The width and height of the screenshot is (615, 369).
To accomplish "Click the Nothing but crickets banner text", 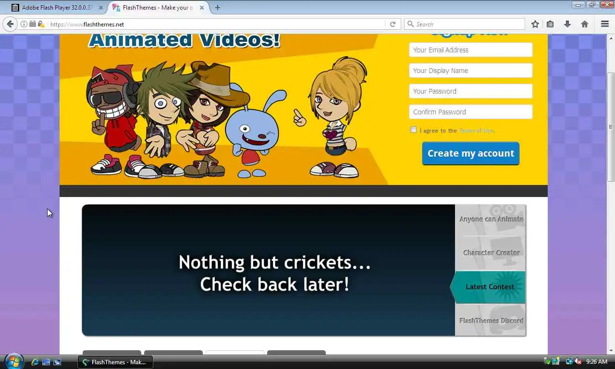I will click(x=274, y=273).
